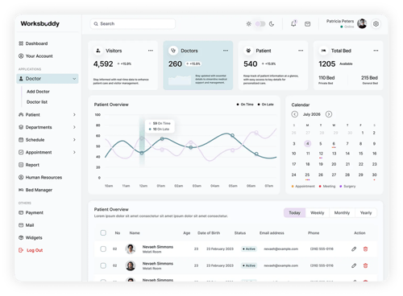
Task: Open Patient card more options menu
Action: [301, 51]
